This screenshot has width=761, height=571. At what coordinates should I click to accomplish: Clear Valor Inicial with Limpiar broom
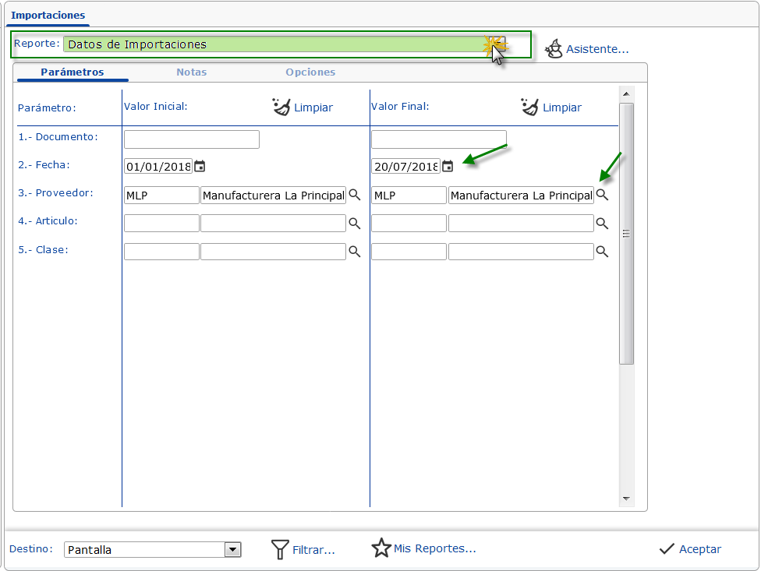click(303, 108)
